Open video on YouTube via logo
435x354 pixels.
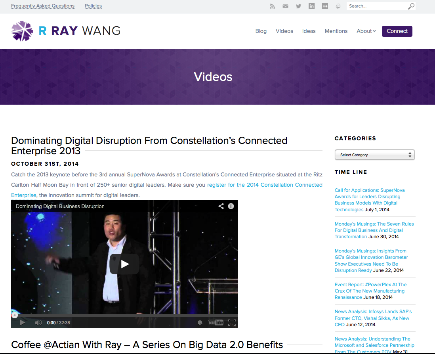pos(216,323)
